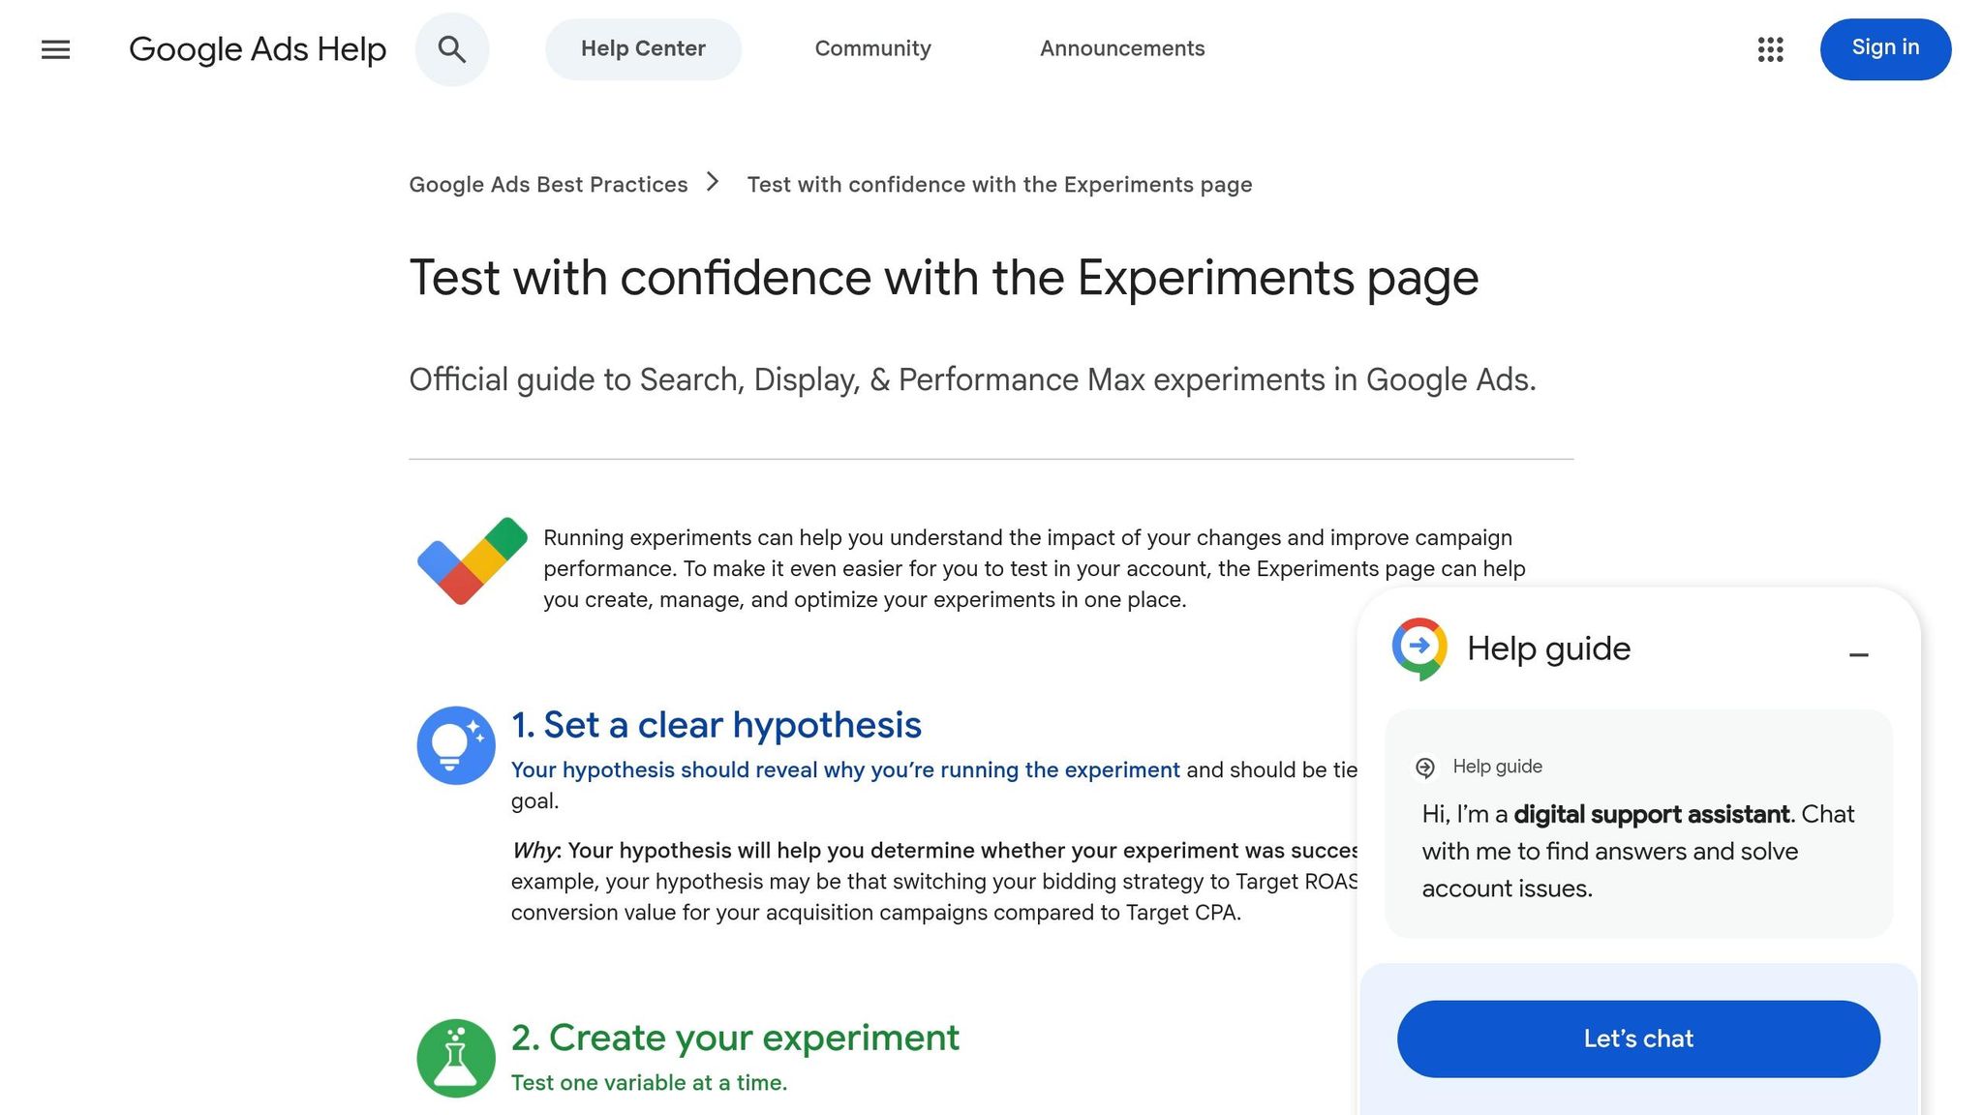Open Google Ads Best Practices breadcrumb link
The image size is (1983, 1115).
pyautogui.click(x=548, y=184)
